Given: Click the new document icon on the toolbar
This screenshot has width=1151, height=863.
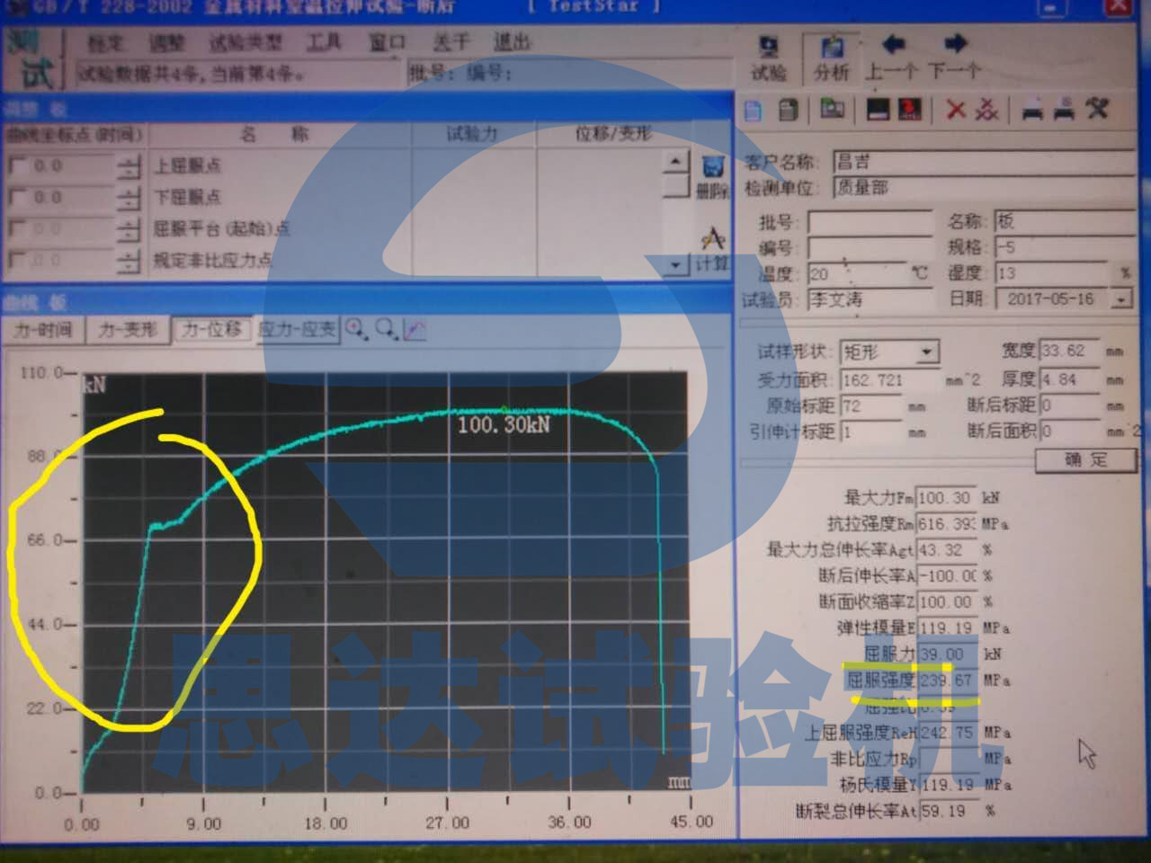Looking at the screenshot, I should 752,109.
